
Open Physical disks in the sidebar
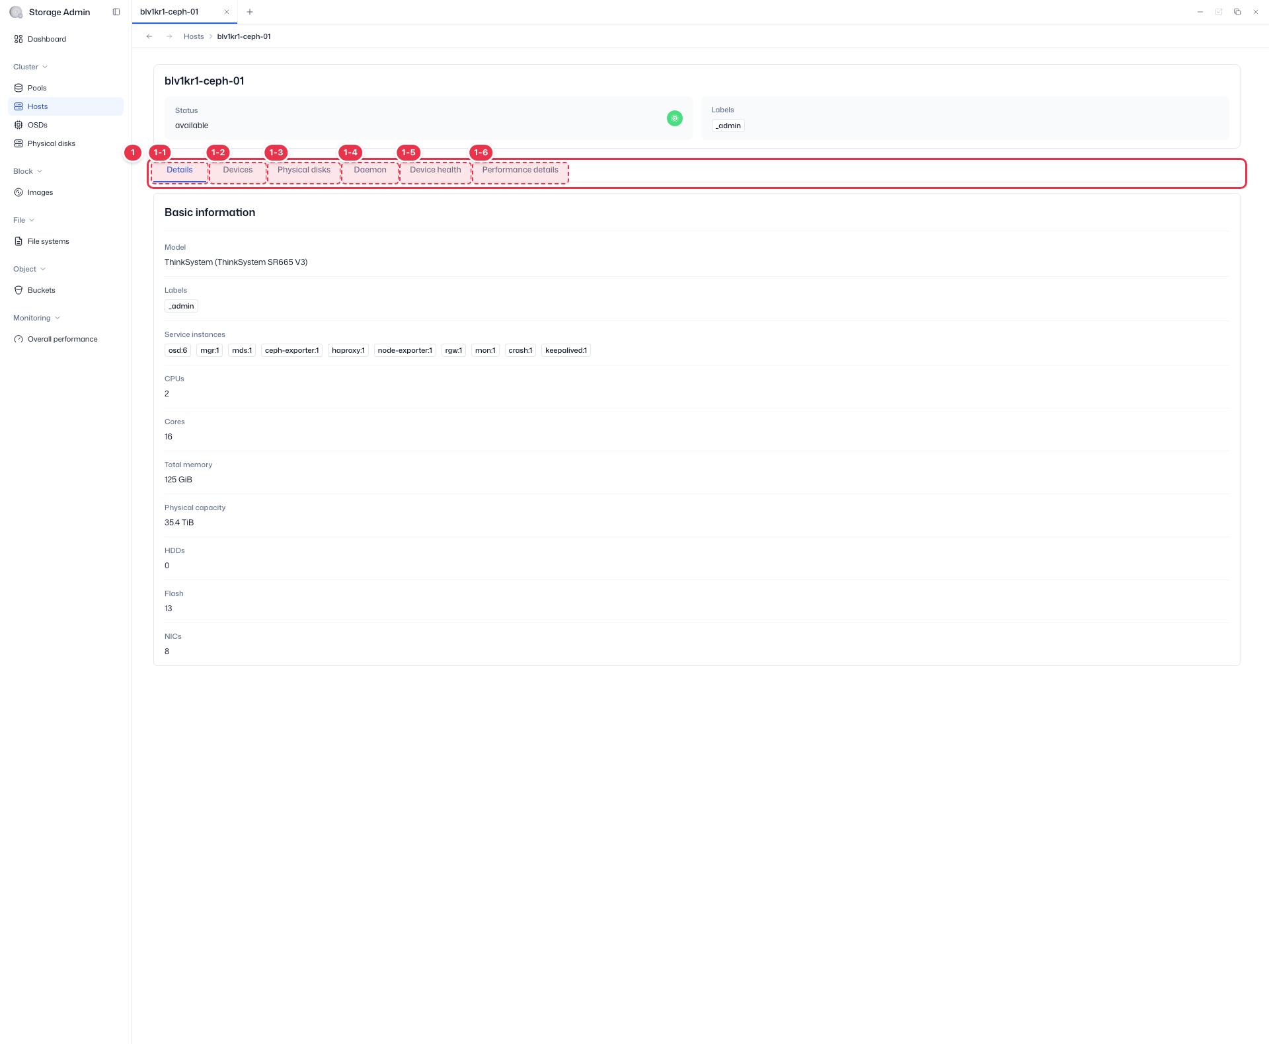pos(65,143)
